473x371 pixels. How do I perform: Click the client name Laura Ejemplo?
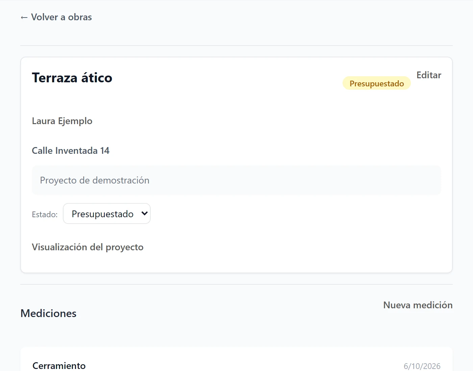(62, 121)
